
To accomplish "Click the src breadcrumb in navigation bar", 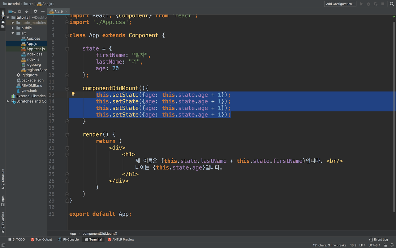I will pyautogui.click(x=29, y=4).
